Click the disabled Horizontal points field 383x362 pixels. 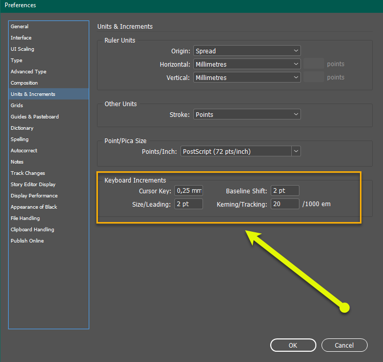pyautogui.click(x=314, y=64)
